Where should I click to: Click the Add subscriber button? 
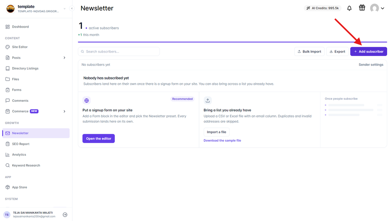(x=368, y=51)
